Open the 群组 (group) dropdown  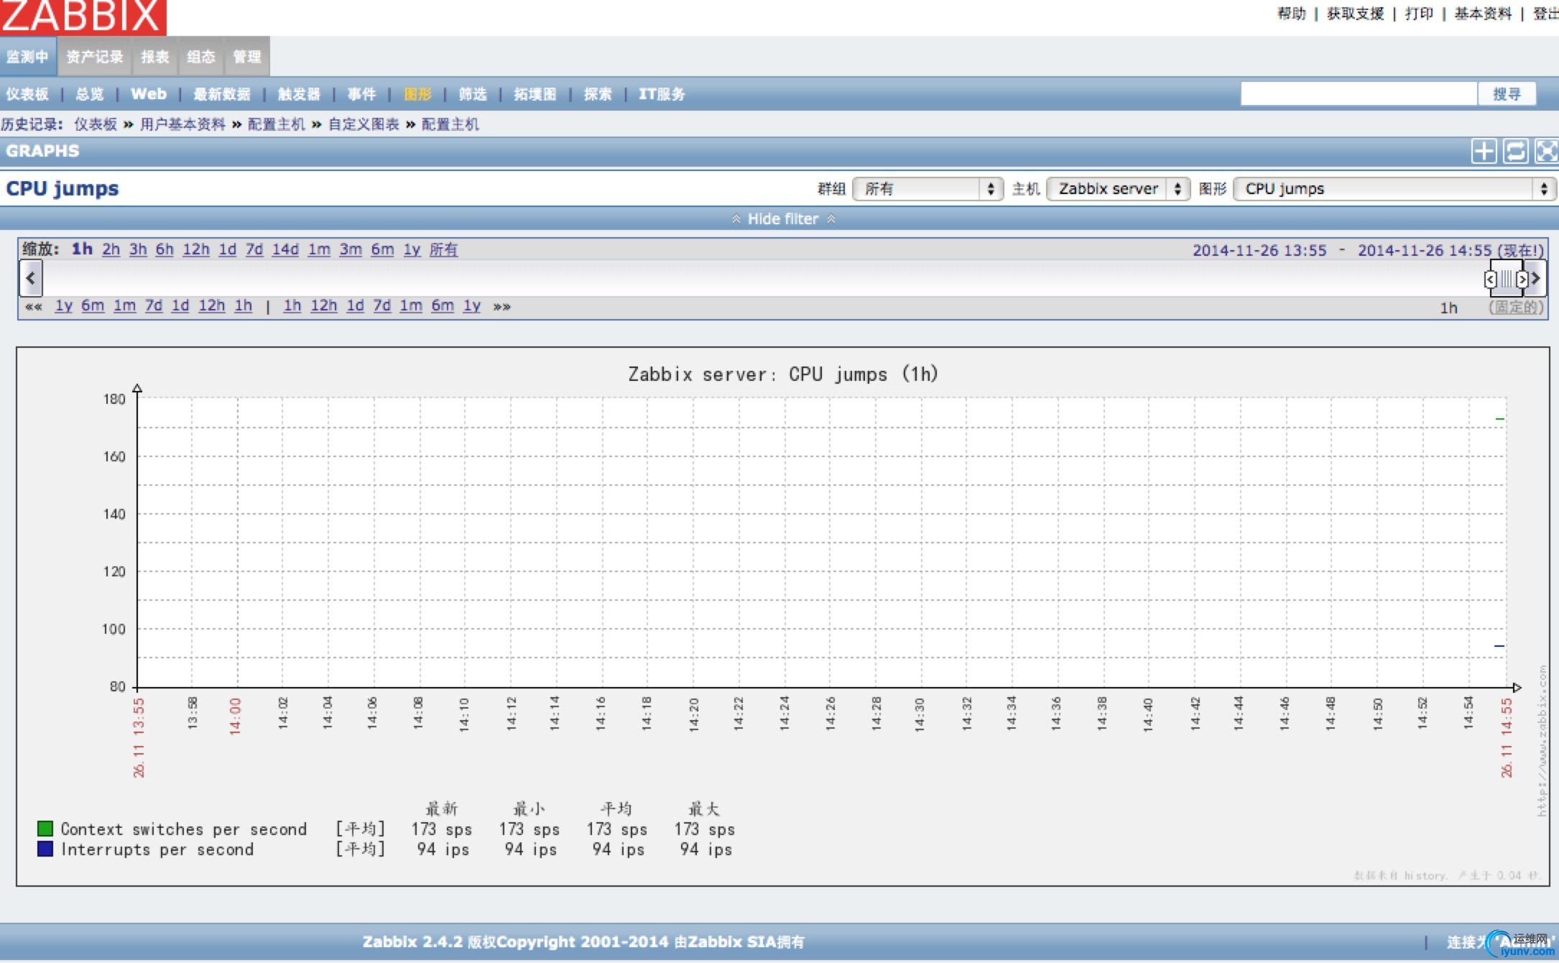(927, 189)
